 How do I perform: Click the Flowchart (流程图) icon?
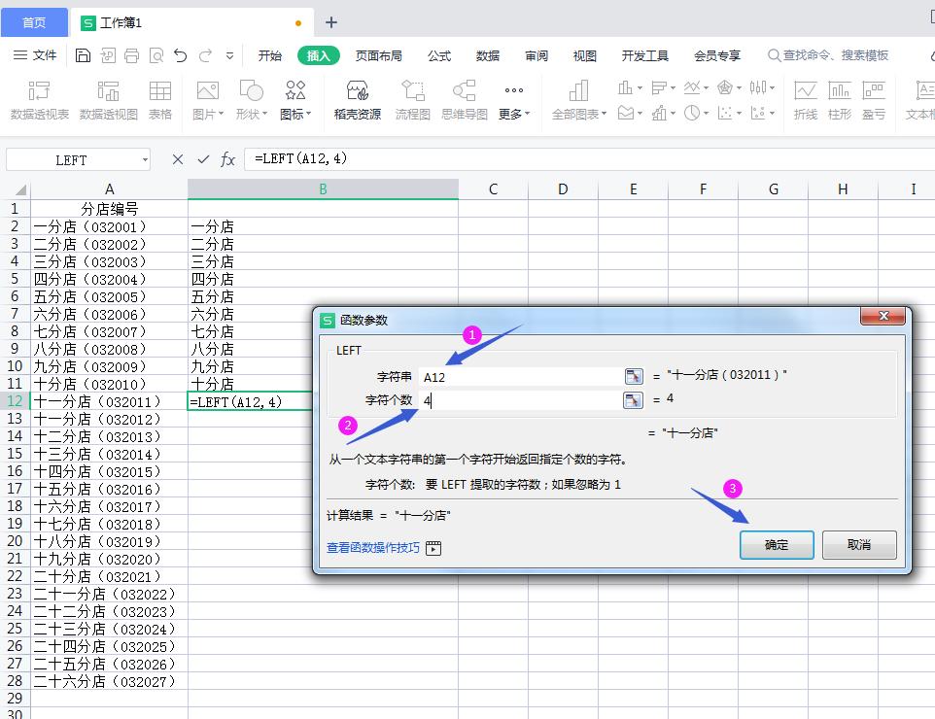[x=413, y=100]
